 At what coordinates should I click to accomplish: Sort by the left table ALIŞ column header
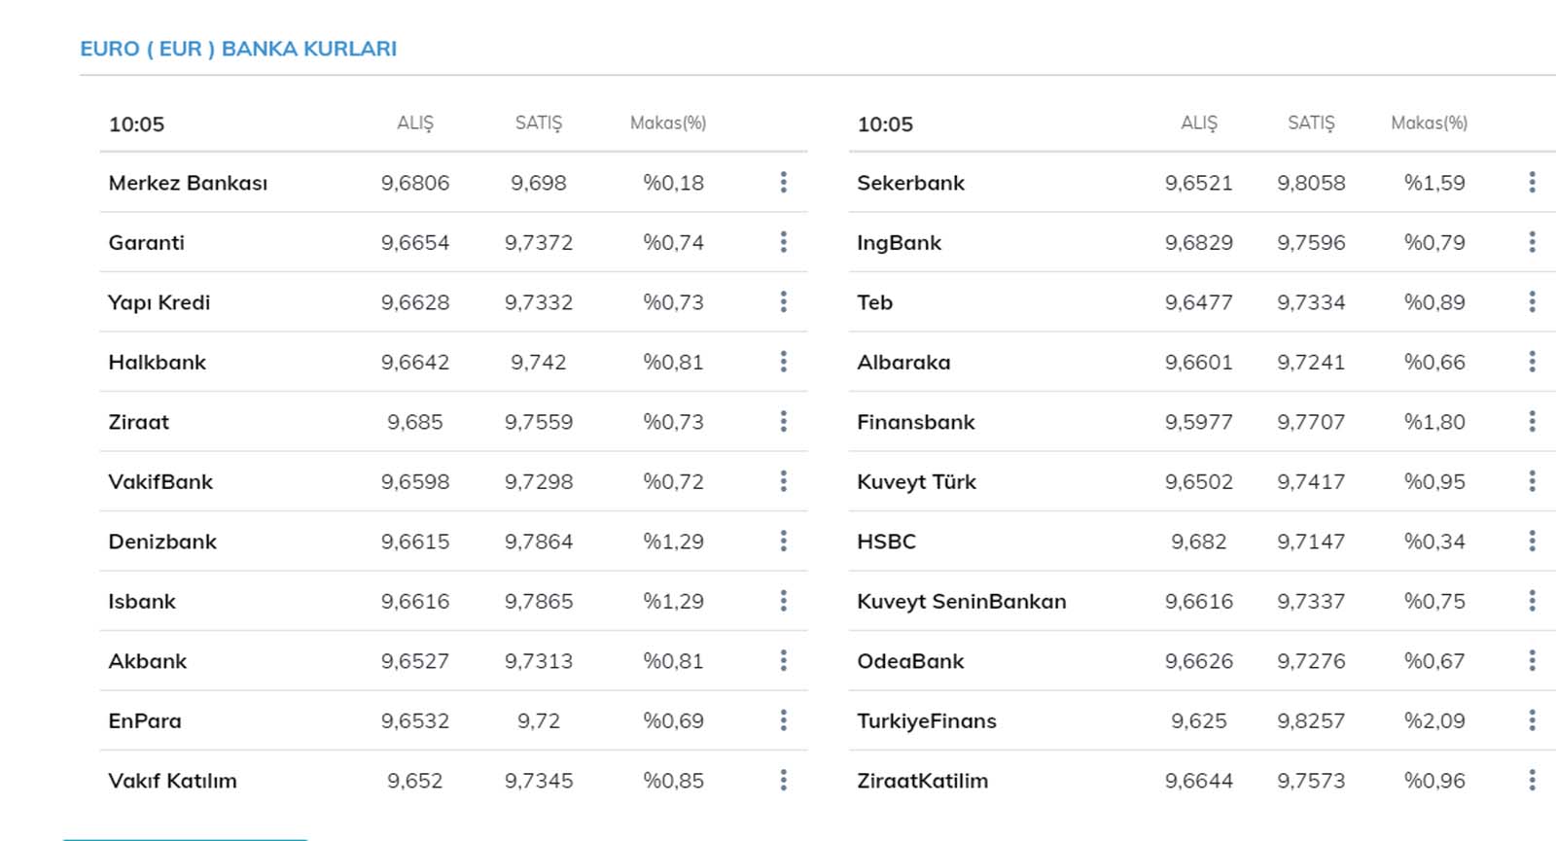point(415,123)
